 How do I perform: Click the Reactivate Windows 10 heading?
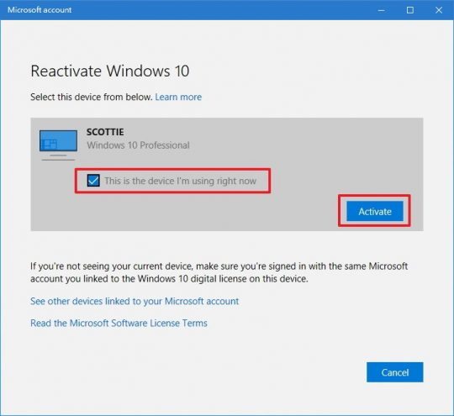coord(110,71)
